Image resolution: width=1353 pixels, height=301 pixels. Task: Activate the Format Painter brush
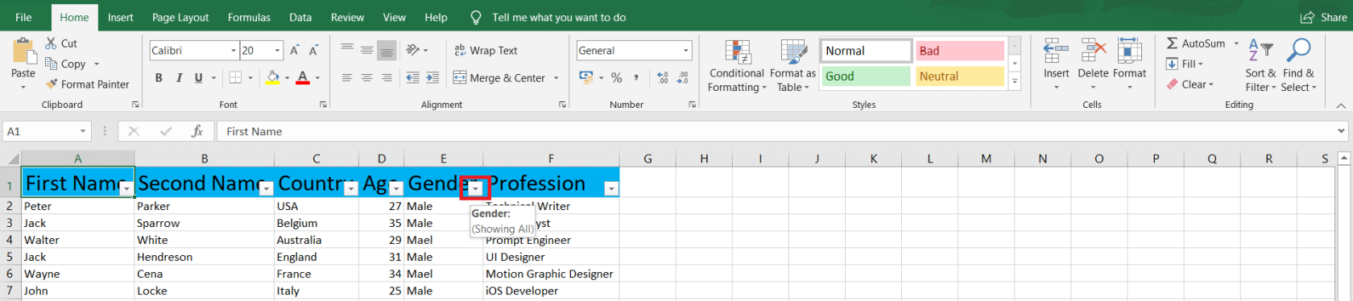point(52,84)
